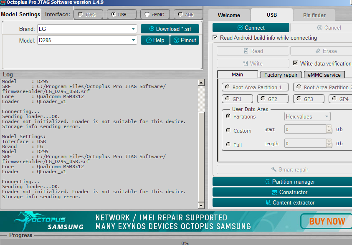Click log line 'Storage info sending error.' at bottom

click(41, 197)
